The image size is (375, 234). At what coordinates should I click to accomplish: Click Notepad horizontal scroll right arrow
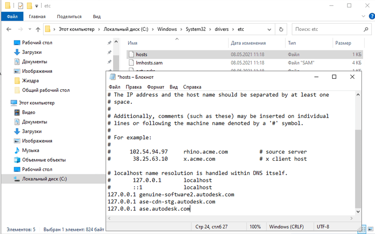(x=352, y=218)
